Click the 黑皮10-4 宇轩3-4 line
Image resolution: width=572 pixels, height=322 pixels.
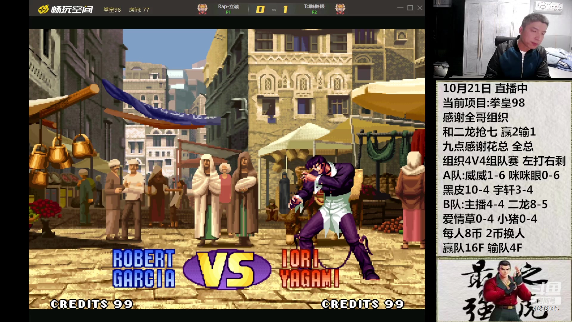(488, 190)
